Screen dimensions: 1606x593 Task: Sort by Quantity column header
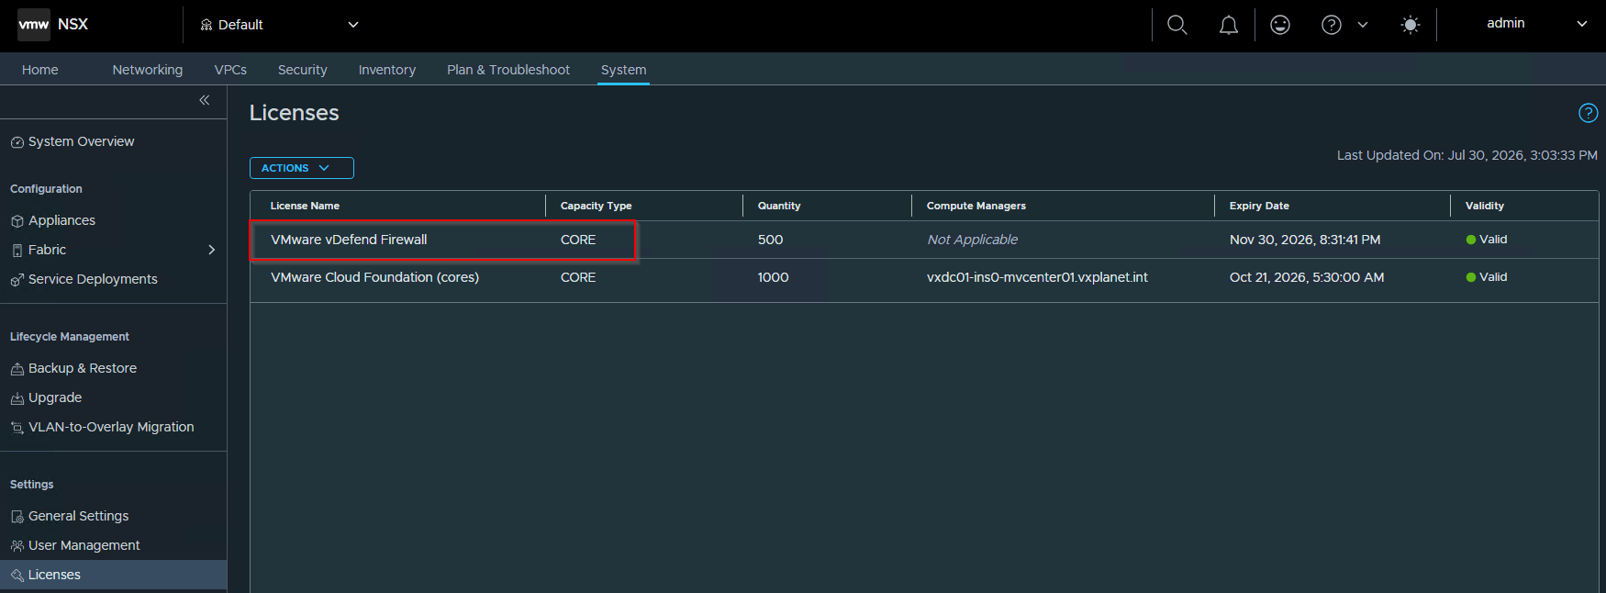(779, 206)
